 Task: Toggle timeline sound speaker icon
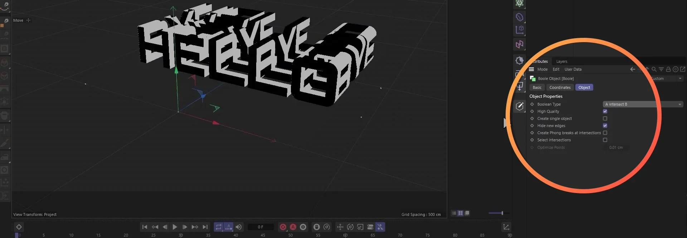[x=239, y=227]
